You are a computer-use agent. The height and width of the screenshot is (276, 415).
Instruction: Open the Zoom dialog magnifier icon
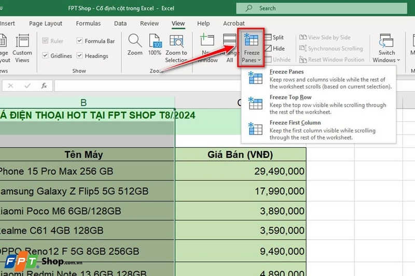click(x=135, y=41)
